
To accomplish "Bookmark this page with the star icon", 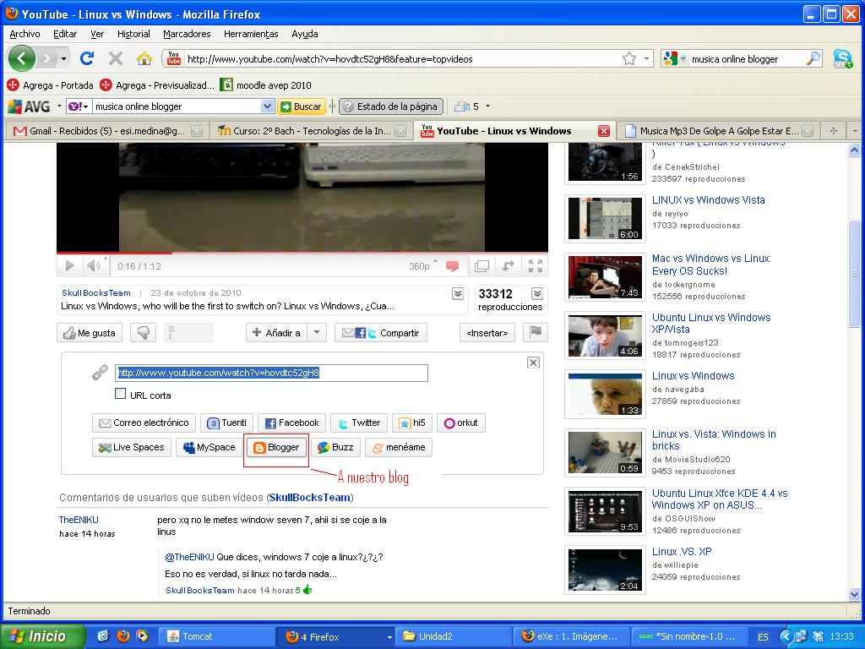I will pos(628,58).
